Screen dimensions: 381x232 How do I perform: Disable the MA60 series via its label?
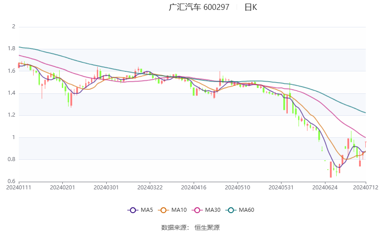[247, 210]
